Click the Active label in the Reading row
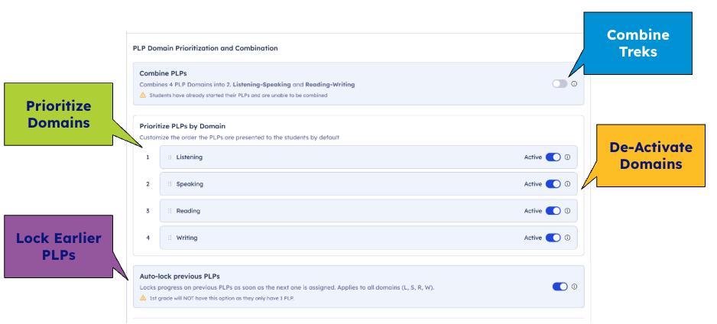Image resolution: width=717 pixels, height=324 pixels. pyautogui.click(x=533, y=211)
